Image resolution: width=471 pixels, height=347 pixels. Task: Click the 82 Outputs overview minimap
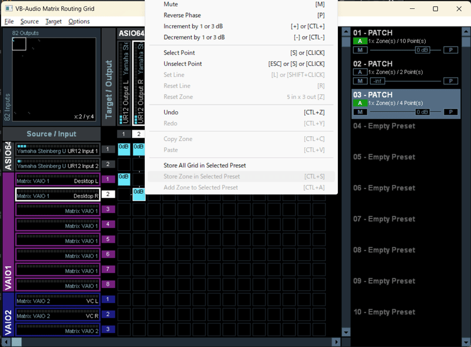coord(54,79)
